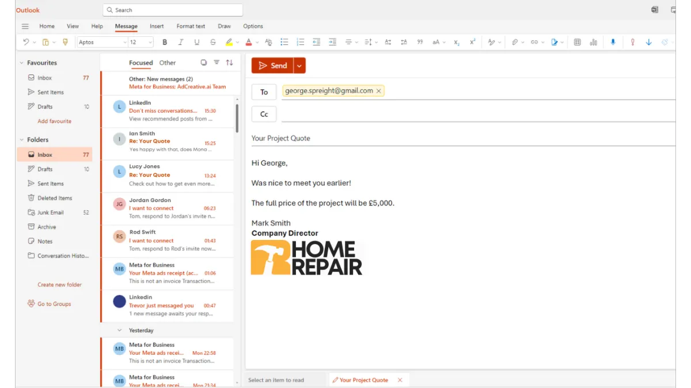Collapse the Folders section
Viewport: 691px width, 388px height.
click(x=22, y=140)
